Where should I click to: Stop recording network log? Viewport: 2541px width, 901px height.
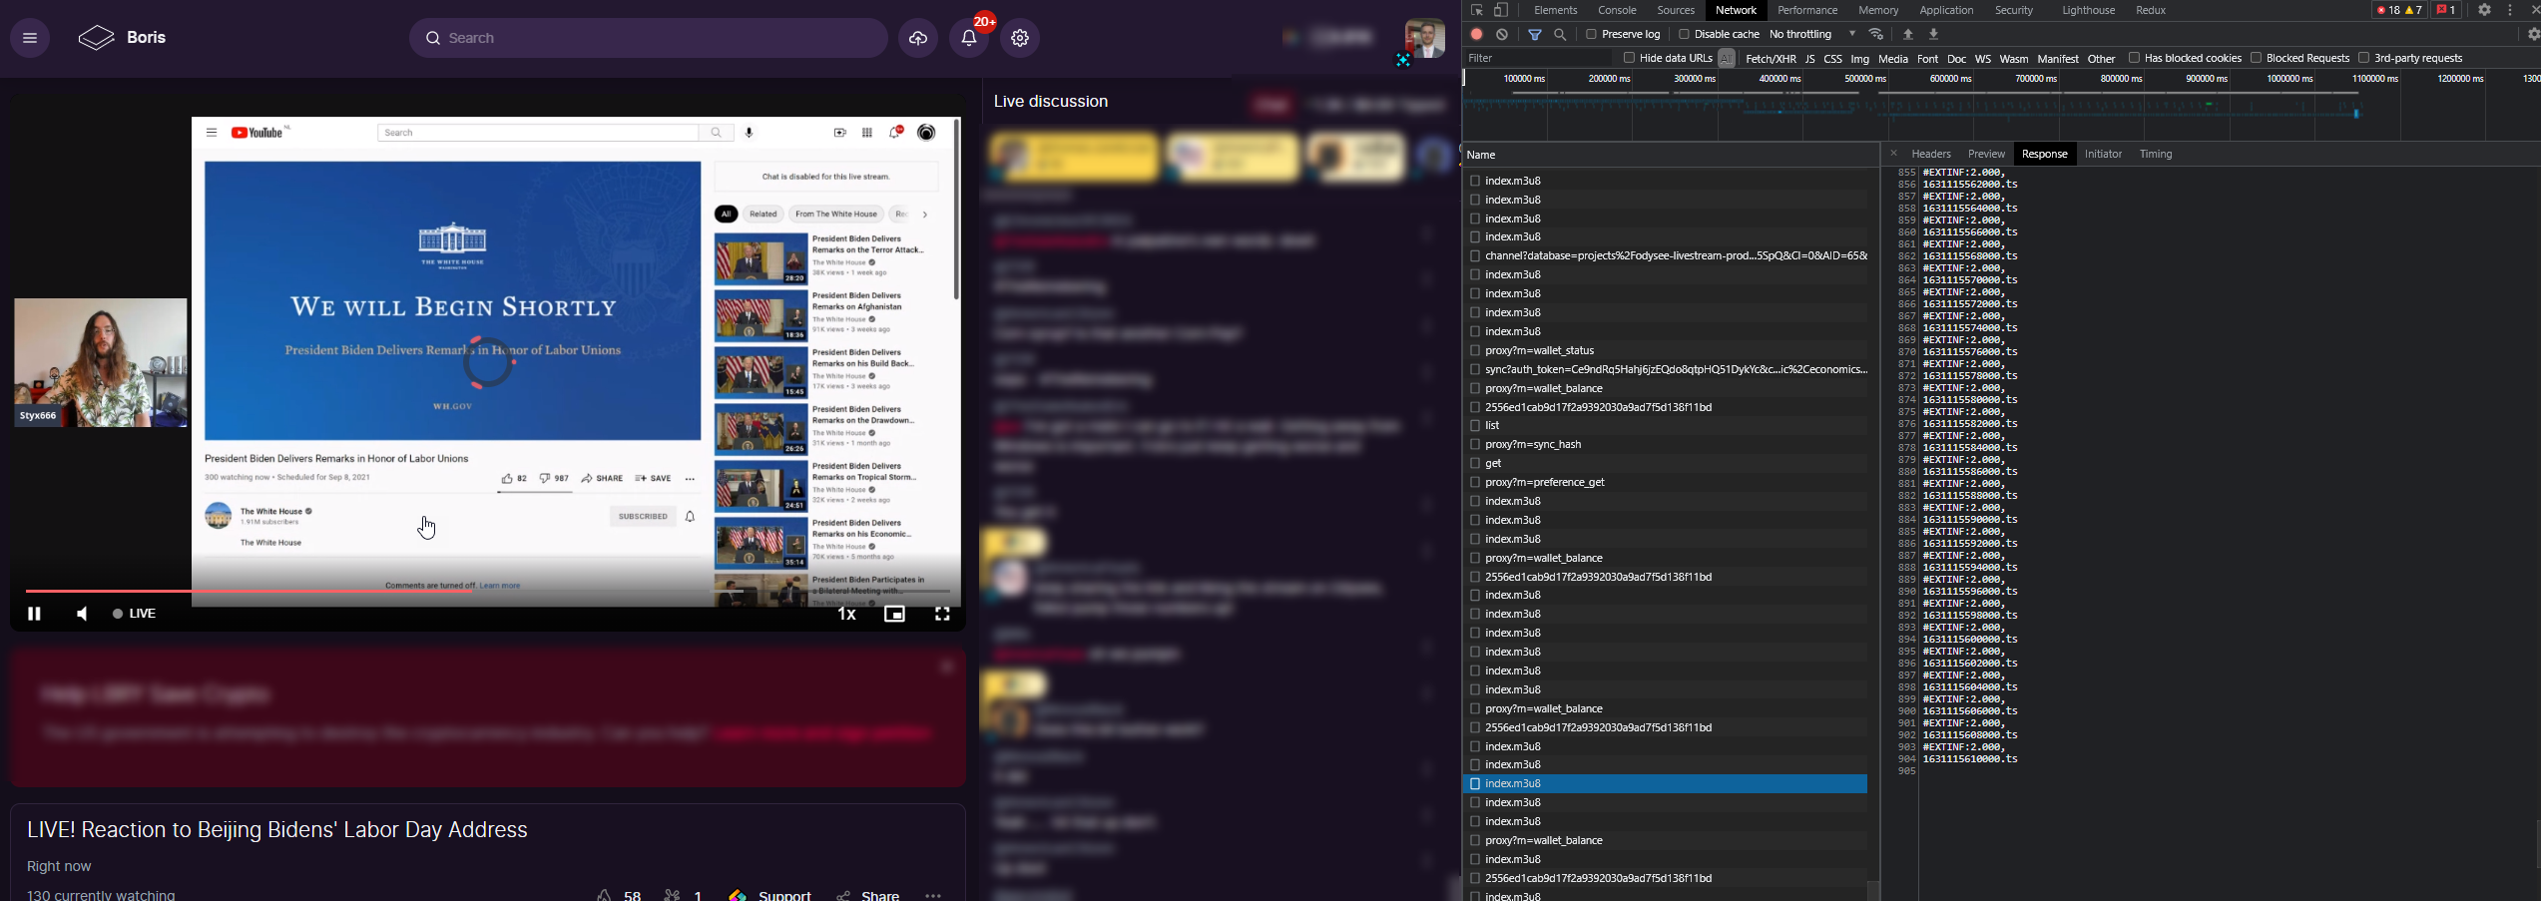click(x=1476, y=33)
